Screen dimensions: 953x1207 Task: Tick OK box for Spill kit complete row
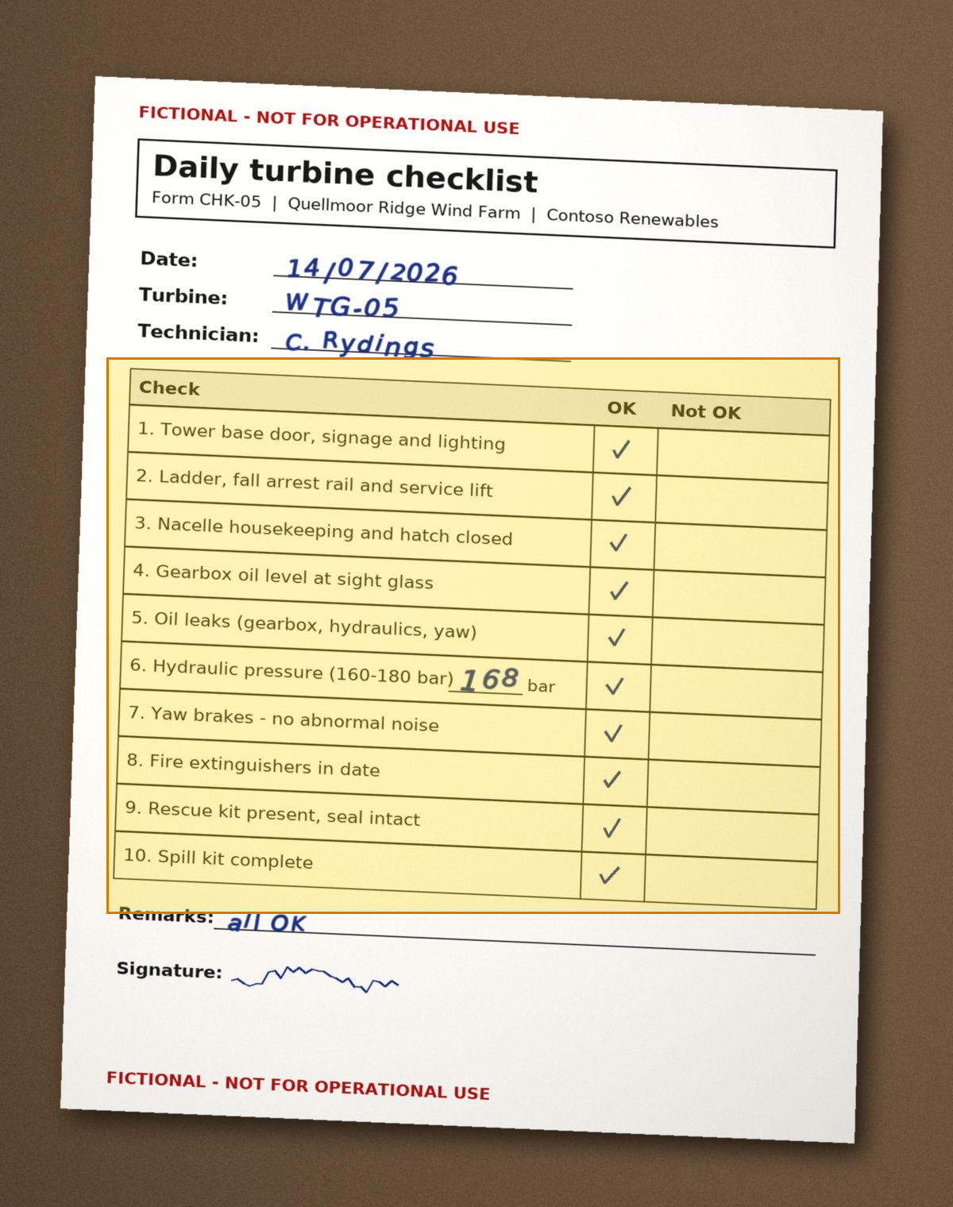tap(612, 876)
